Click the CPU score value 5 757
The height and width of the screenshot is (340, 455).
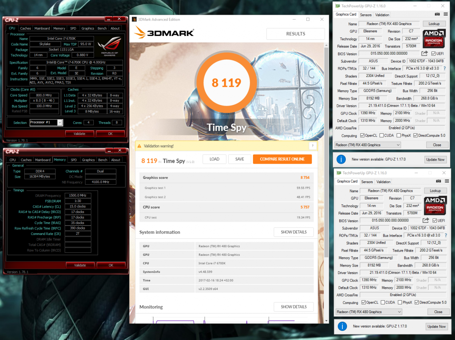(x=305, y=207)
